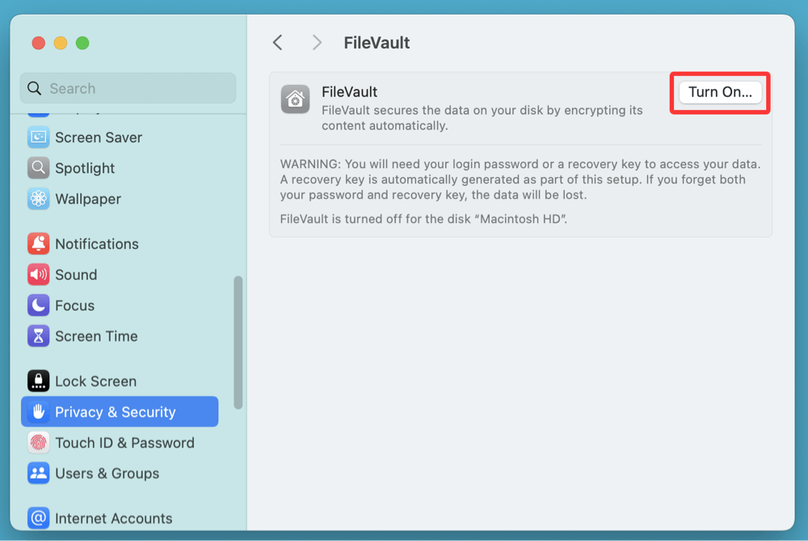Click the Sound speaker icon
Screen dimensions: 808x541
click(x=38, y=275)
